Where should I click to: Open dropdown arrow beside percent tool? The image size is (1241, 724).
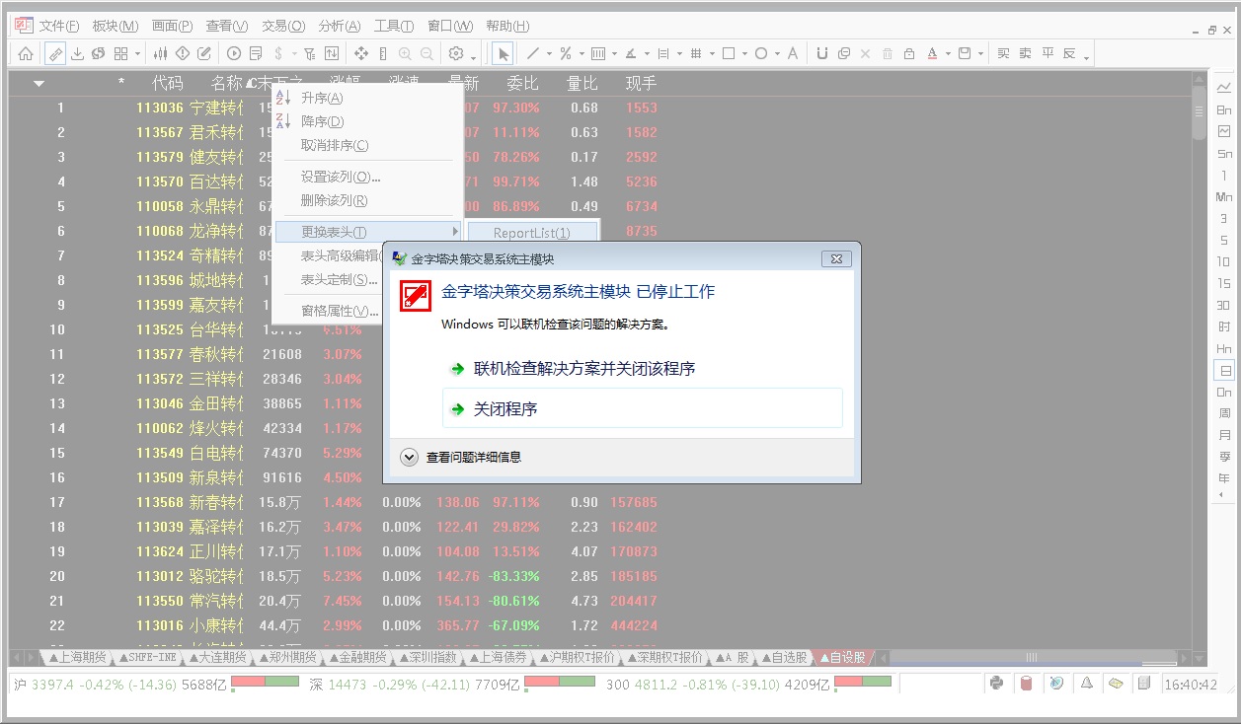tap(582, 54)
